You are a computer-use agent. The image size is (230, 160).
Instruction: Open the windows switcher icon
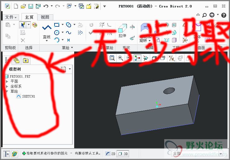[x=69, y=6]
